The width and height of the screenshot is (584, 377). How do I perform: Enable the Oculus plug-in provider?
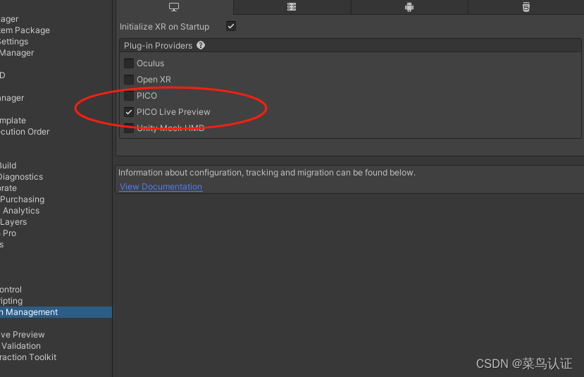[129, 63]
